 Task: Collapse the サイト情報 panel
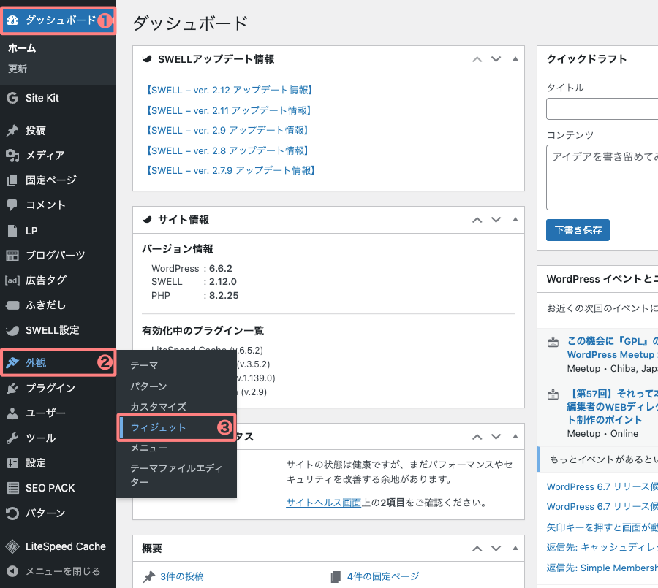pos(515,219)
